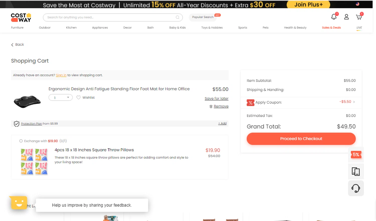376x221 pixels.
Task: Select the Exchange with $19.90 radio button
Action: coord(21,141)
